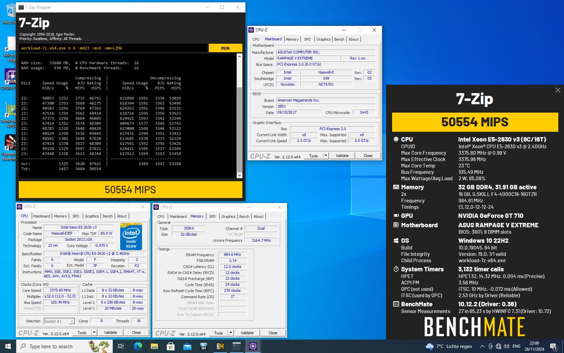The height and width of the screenshot is (353, 564).
Task: Click Validate in processor CPU-Z window
Action: (110, 332)
